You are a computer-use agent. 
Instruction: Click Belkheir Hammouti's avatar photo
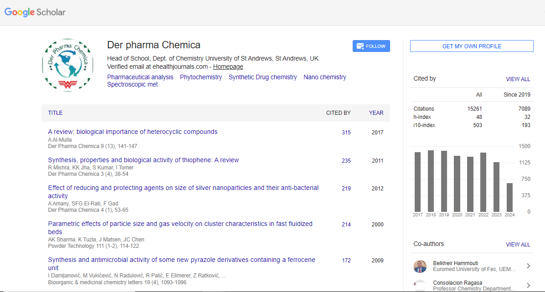coord(420,266)
